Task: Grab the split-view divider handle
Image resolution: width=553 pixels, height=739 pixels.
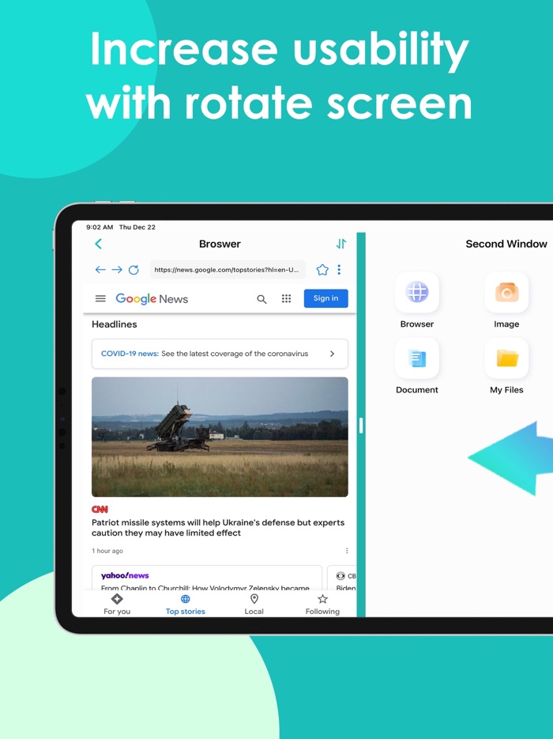Action: pos(361,426)
